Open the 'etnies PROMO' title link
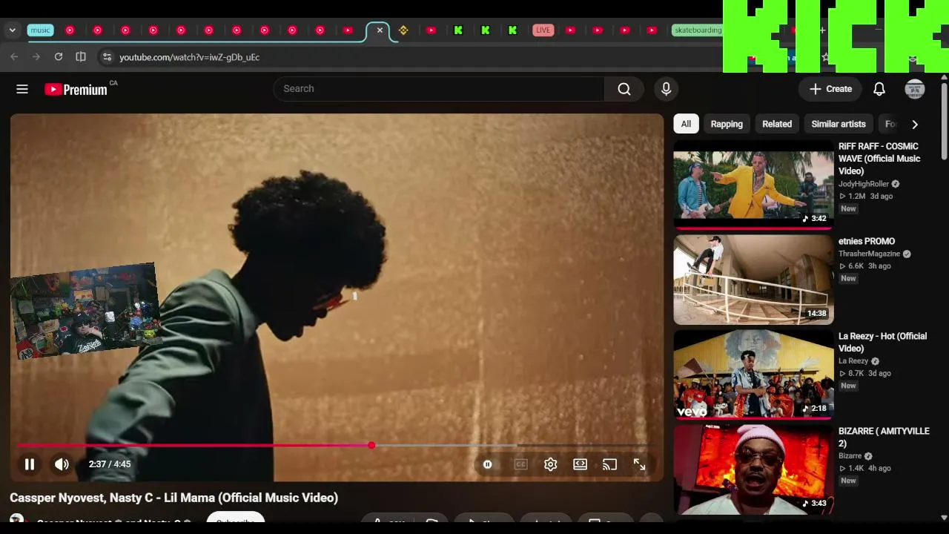 pos(867,241)
